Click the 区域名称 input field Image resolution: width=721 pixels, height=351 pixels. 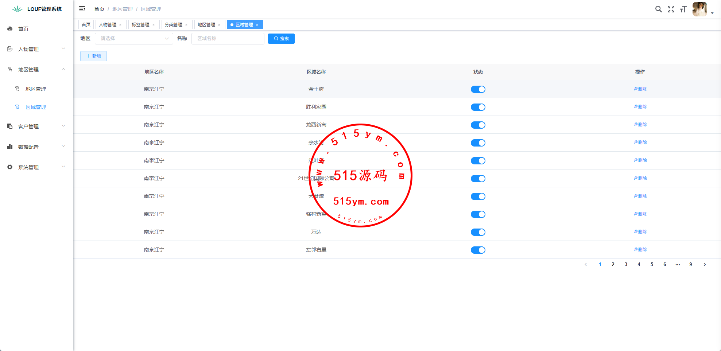pos(228,39)
